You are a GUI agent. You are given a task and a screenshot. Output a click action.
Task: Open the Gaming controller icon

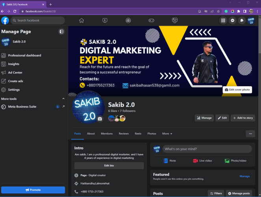(151, 20)
